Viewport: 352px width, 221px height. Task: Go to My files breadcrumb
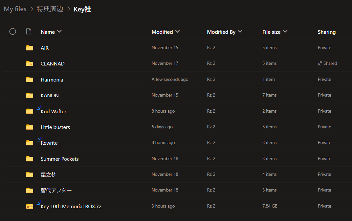tap(15, 9)
